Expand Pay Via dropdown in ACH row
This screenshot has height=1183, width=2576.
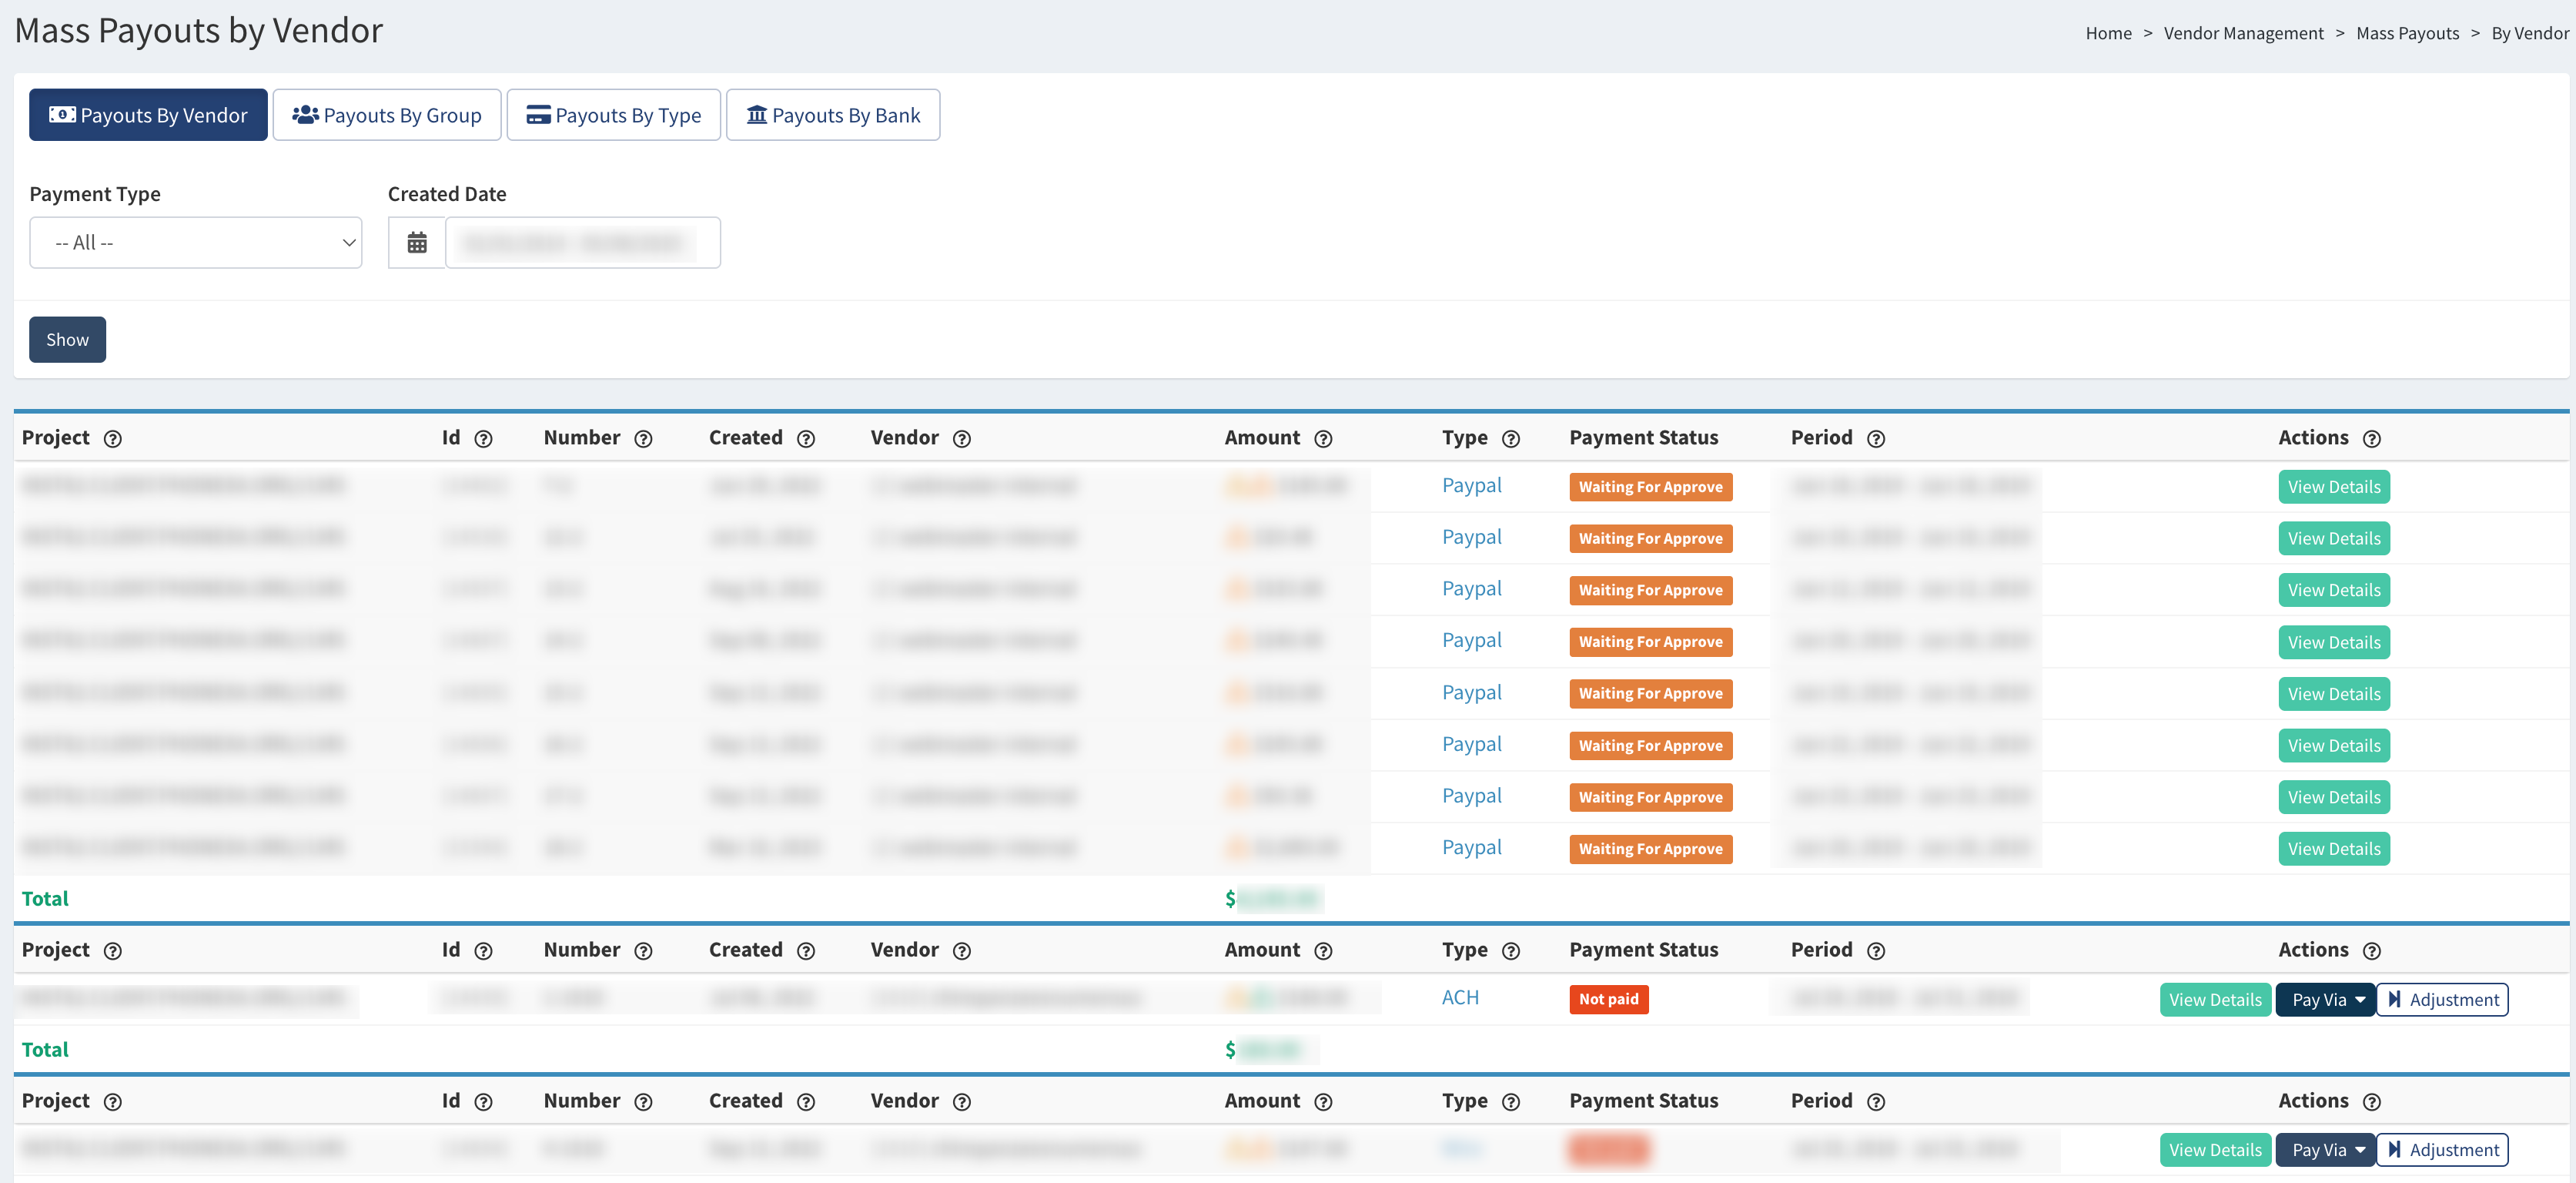coord(2325,1000)
